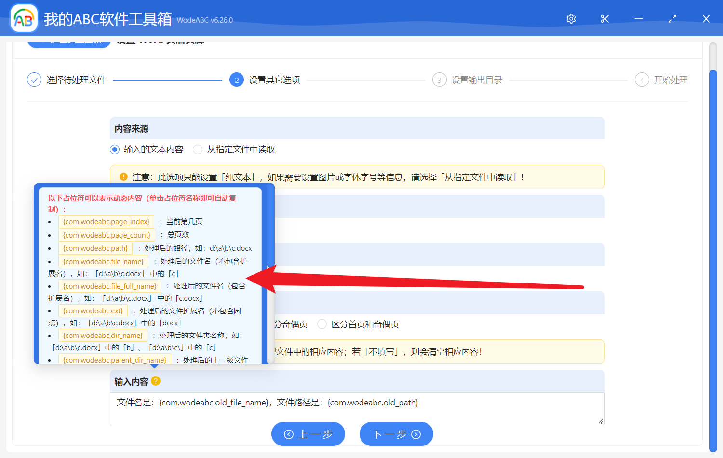The height and width of the screenshot is (458, 723).
Task: Click the warning icon in the yellow 注意 banner
Action: point(123,176)
